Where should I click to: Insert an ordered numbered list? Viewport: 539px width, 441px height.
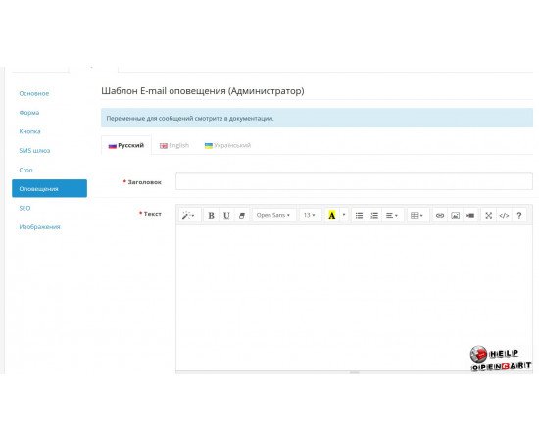click(374, 216)
